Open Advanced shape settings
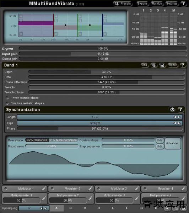The width and height of the screenshot is (189, 213). 173,143
